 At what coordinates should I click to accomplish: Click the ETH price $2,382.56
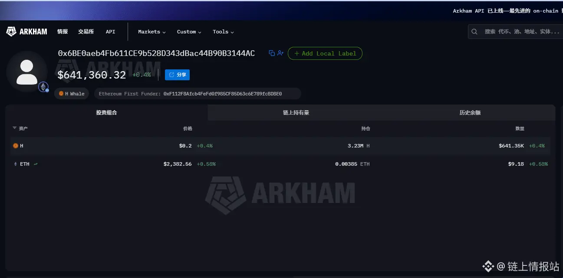(x=178, y=164)
